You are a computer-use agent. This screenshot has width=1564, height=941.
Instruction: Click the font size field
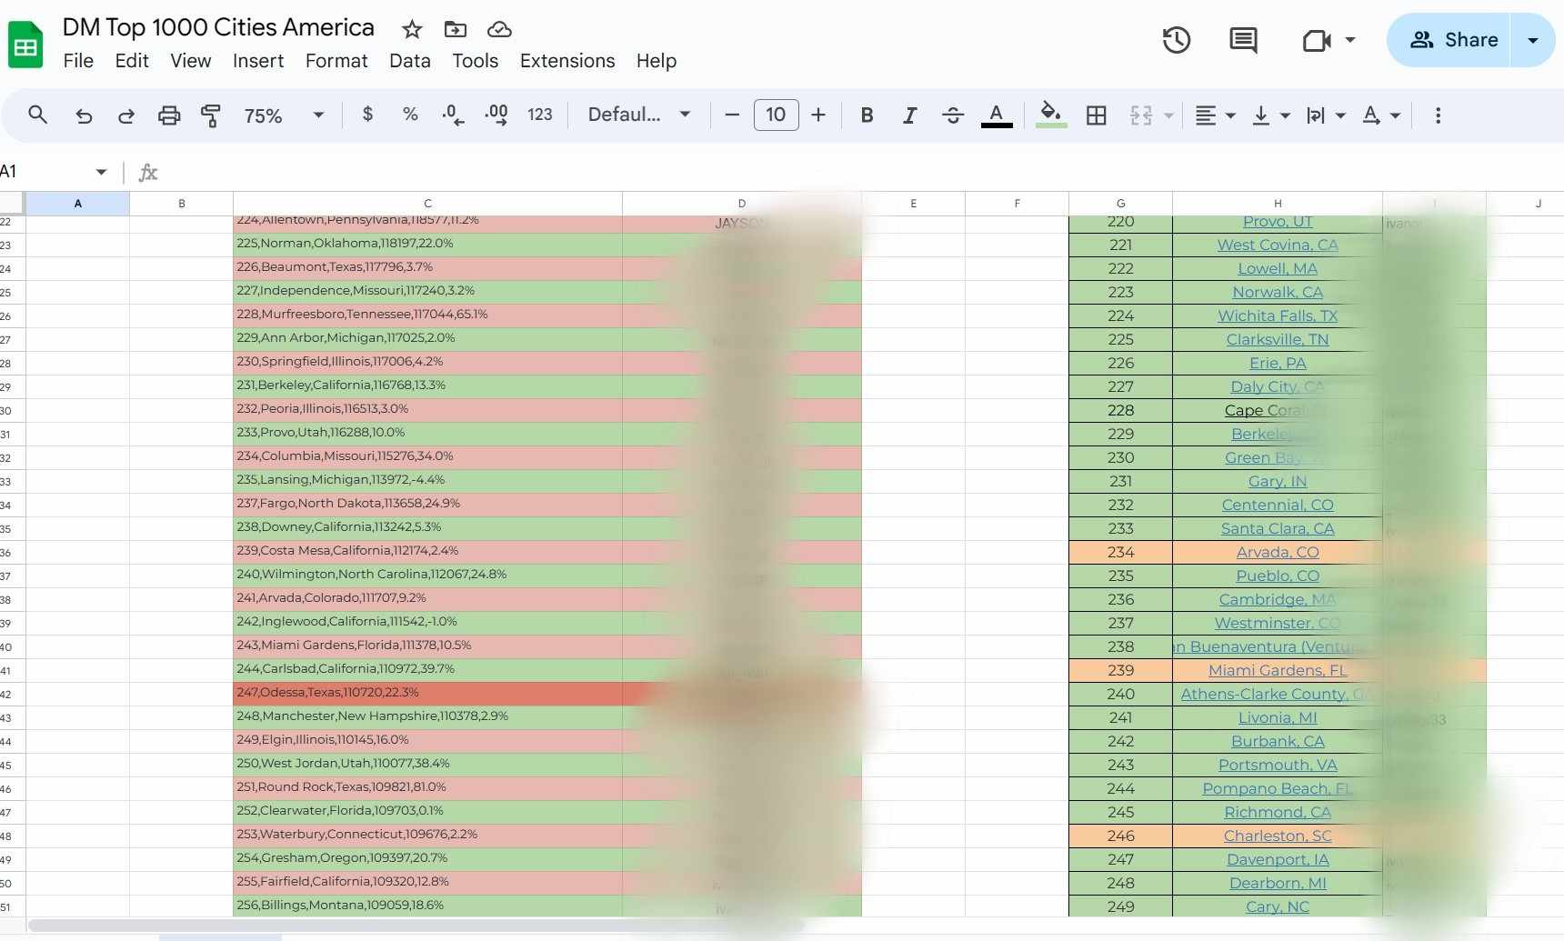[x=776, y=115]
